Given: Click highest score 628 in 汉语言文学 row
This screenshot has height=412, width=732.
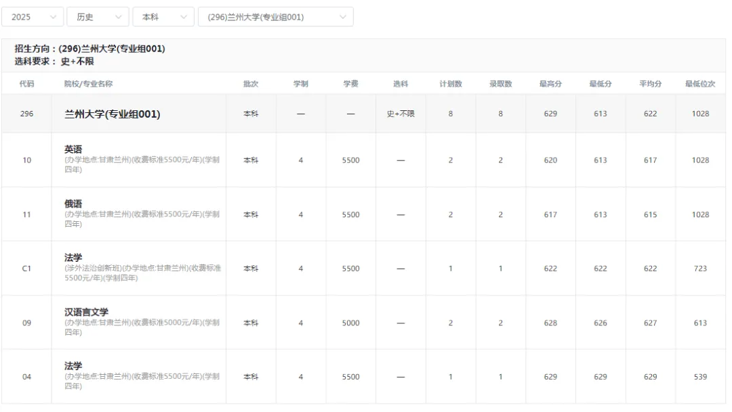Looking at the screenshot, I should pos(550,323).
